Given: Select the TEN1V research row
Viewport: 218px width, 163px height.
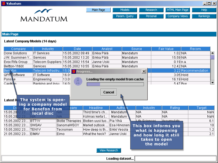Looking at the screenshot, I should [109, 130].
